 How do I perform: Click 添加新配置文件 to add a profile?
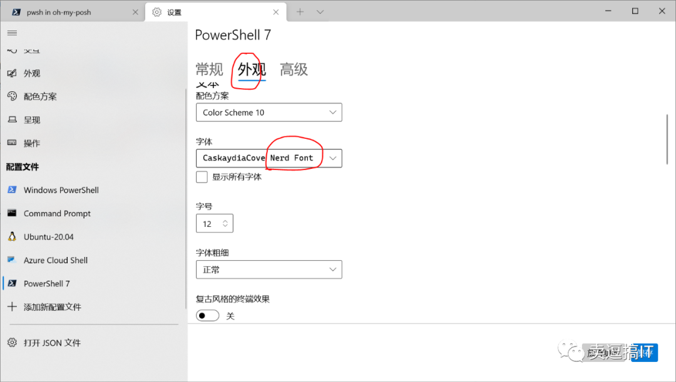coord(93,306)
